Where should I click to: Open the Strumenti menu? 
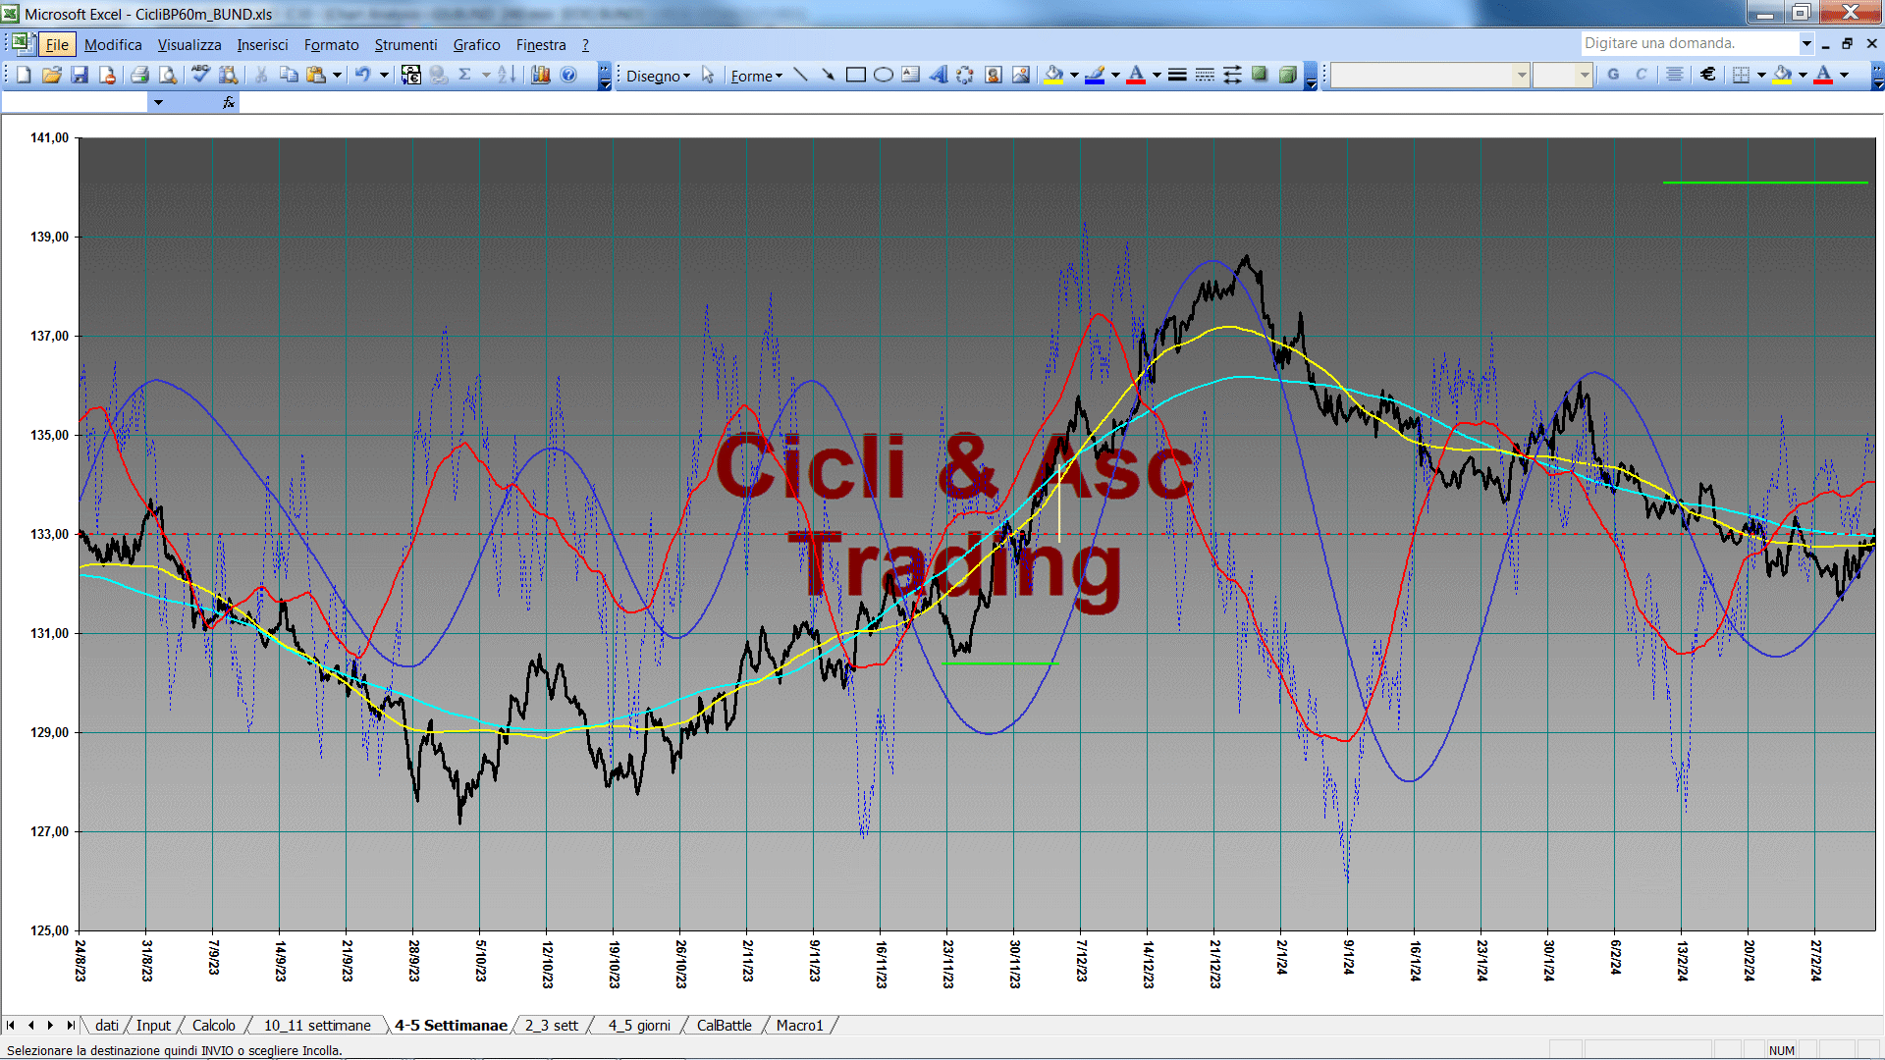pyautogui.click(x=405, y=44)
